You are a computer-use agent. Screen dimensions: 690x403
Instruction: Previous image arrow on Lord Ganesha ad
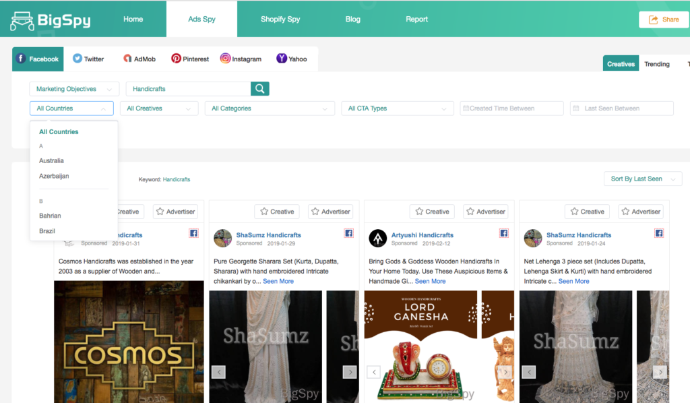(374, 372)
